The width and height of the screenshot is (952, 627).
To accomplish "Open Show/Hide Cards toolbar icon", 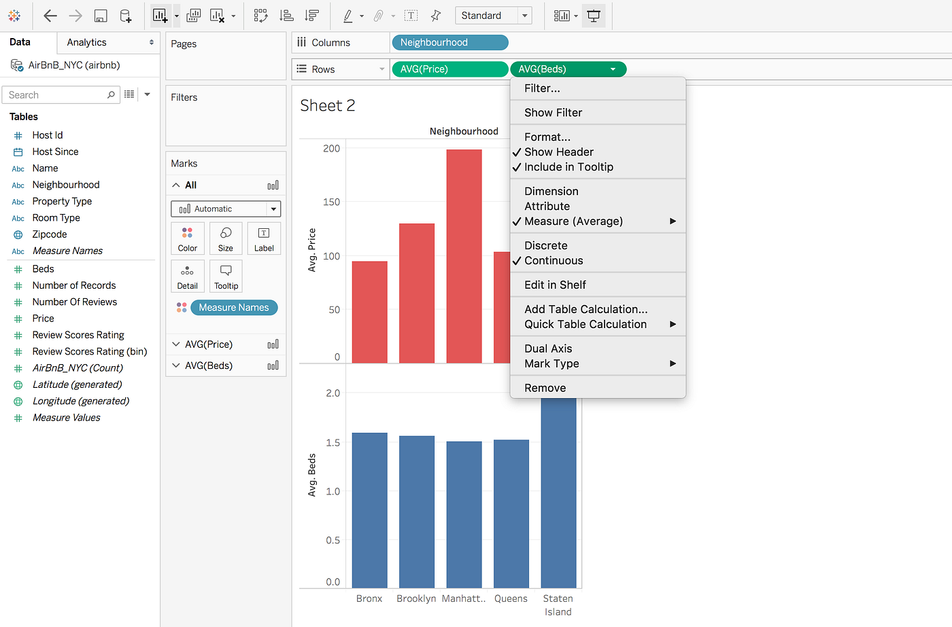I will (562, 16).
